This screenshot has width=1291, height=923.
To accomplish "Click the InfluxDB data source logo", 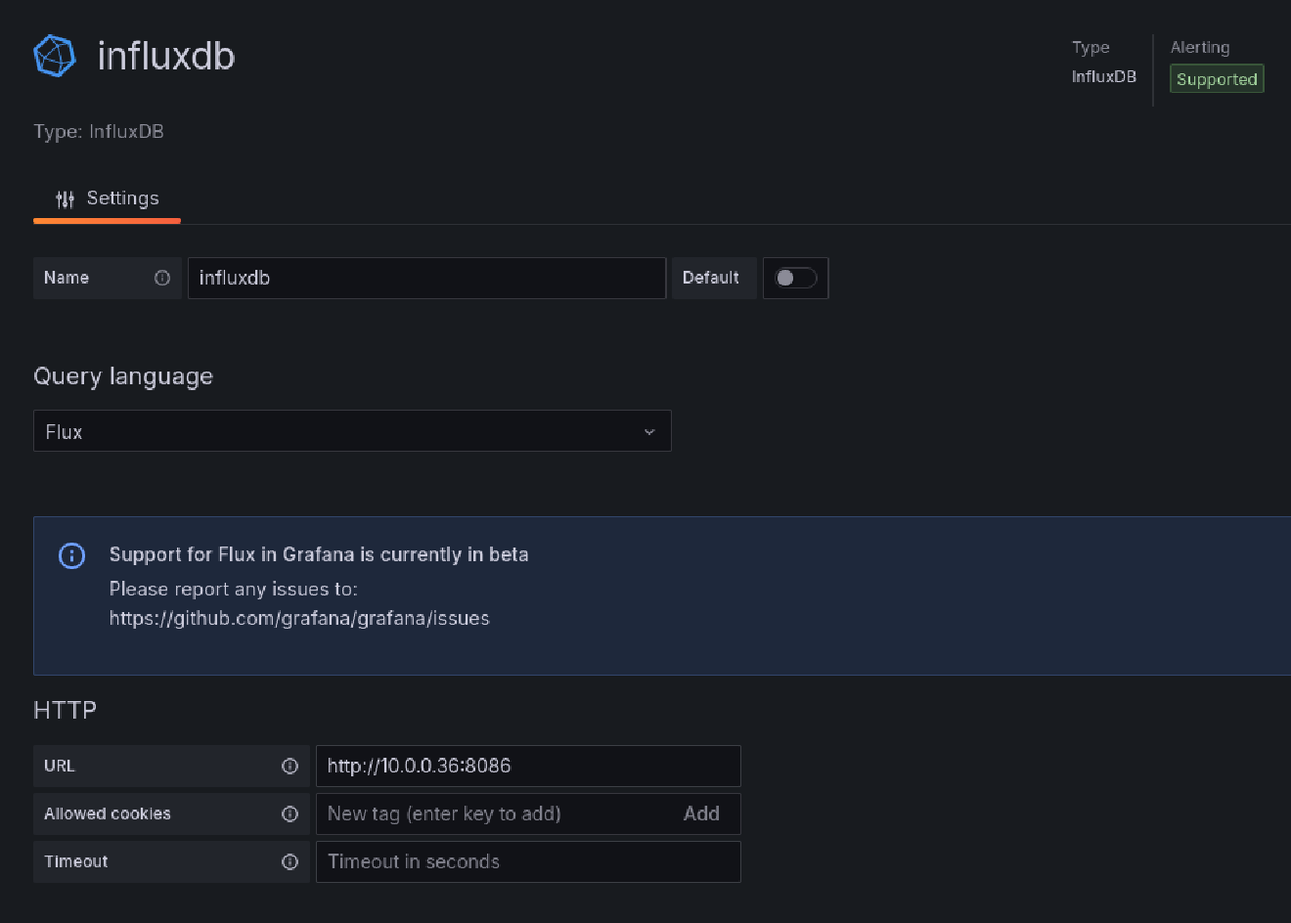I will pos(54,56).
